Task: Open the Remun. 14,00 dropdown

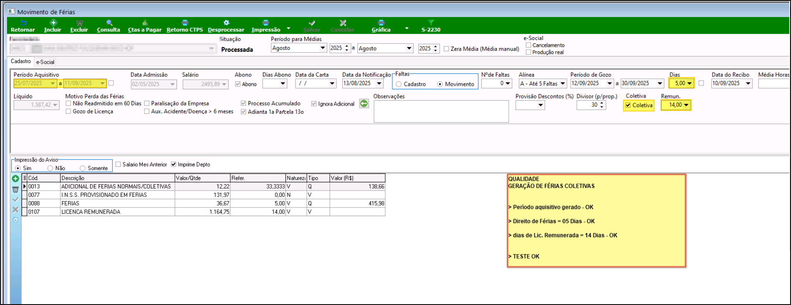Action: coord(686,105)
